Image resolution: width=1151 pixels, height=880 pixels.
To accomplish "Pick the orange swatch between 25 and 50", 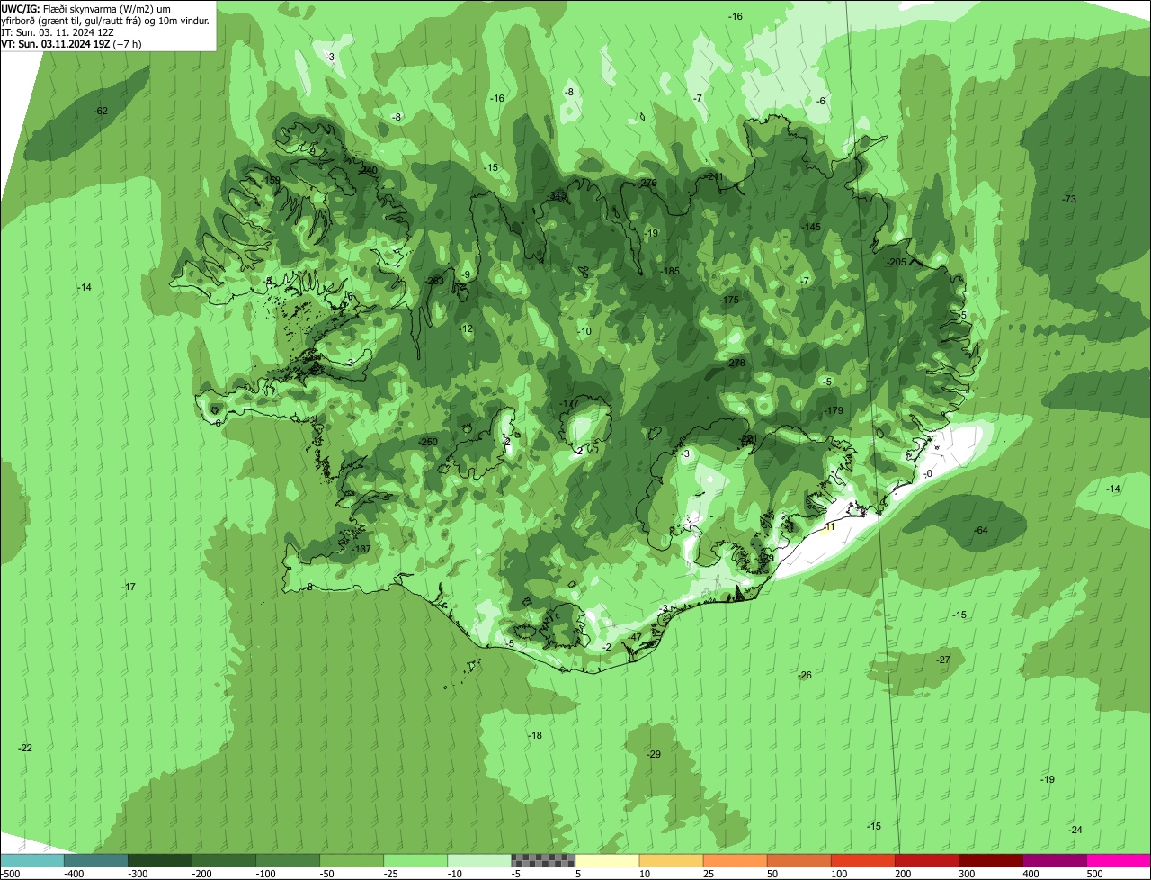I will [735, 860].
